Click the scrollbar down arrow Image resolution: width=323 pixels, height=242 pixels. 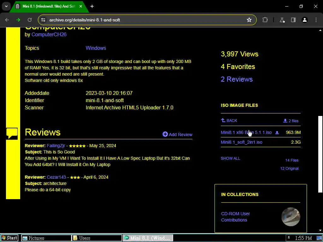click(320, 230)
